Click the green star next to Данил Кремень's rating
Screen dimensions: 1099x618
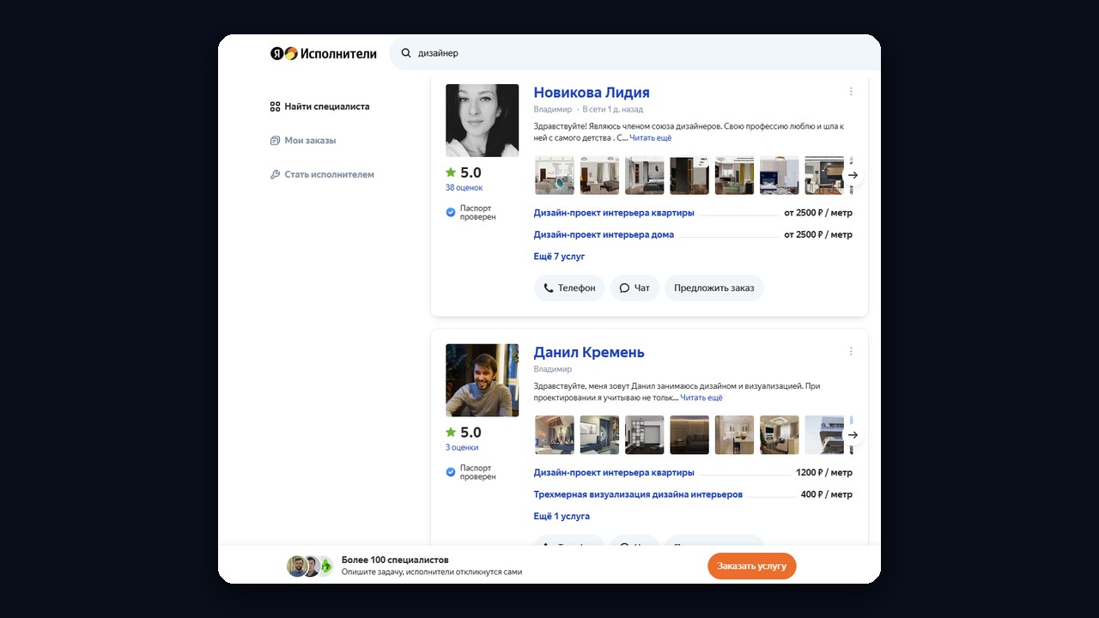451,433
